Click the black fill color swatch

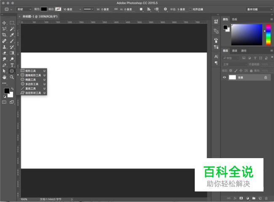pos(44,9)
